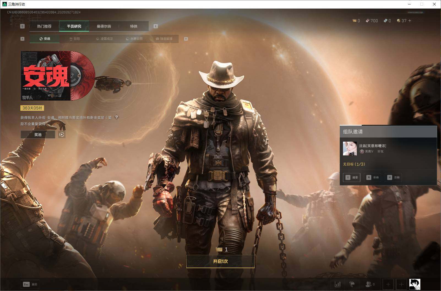
Task: Click the voucher currency showing 700
Action: (x=372, y=21)
